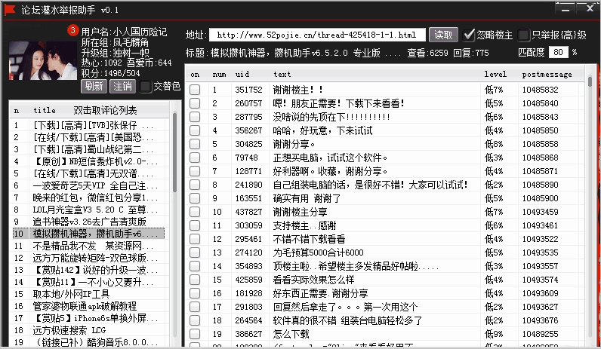
Task: Click comment text 看看实际效果怎么样
Action: click(x=313, y=280)
